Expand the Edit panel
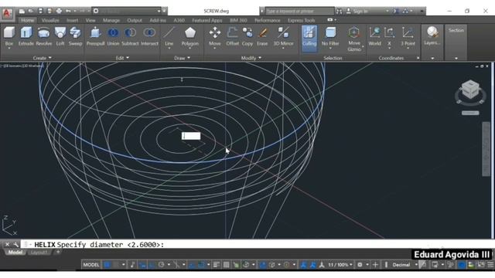The image size is (495, 278). [122, 58]
